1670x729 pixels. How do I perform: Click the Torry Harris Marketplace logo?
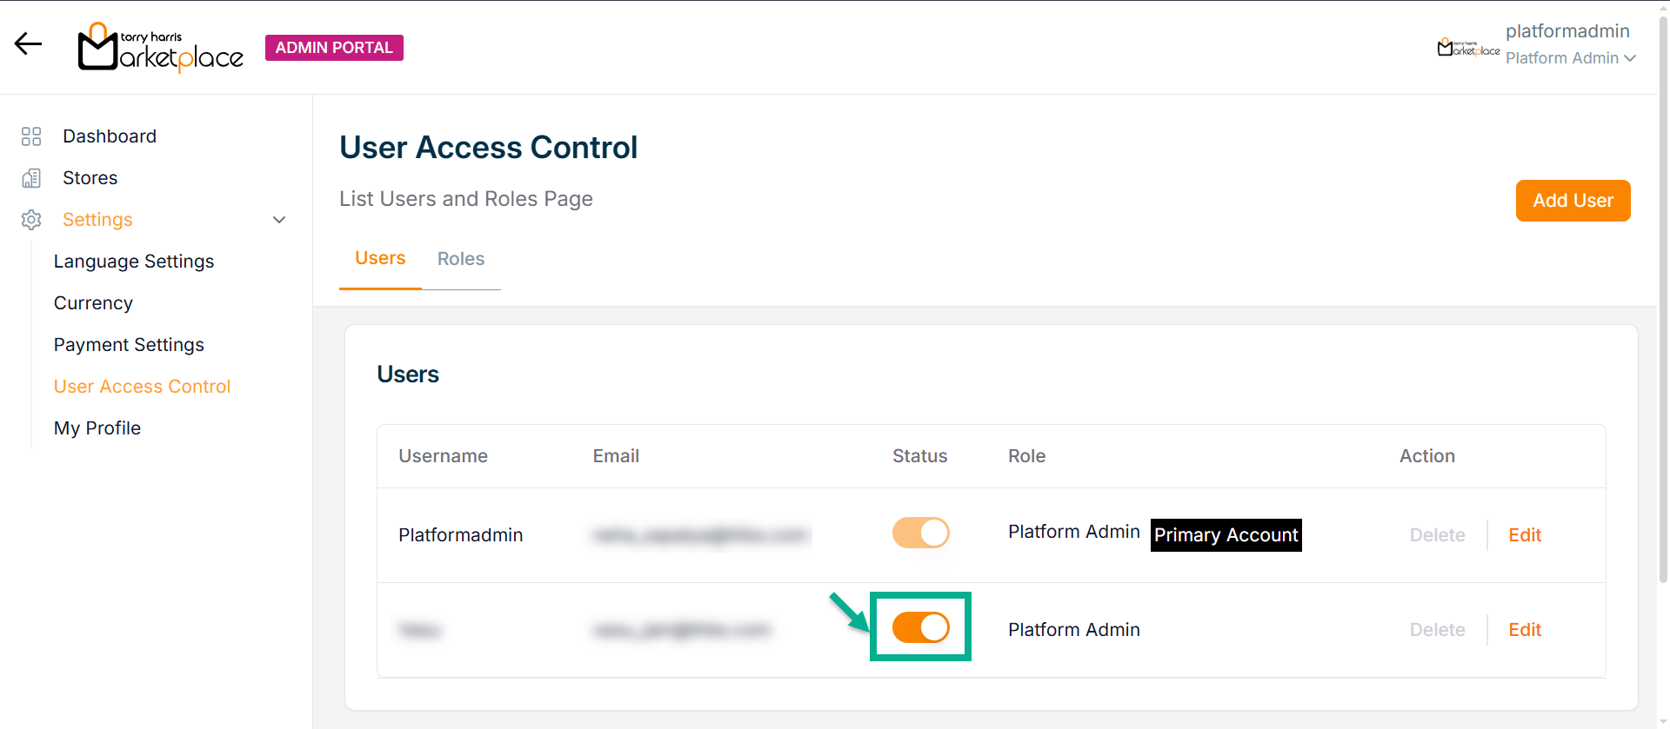[161, 47]
